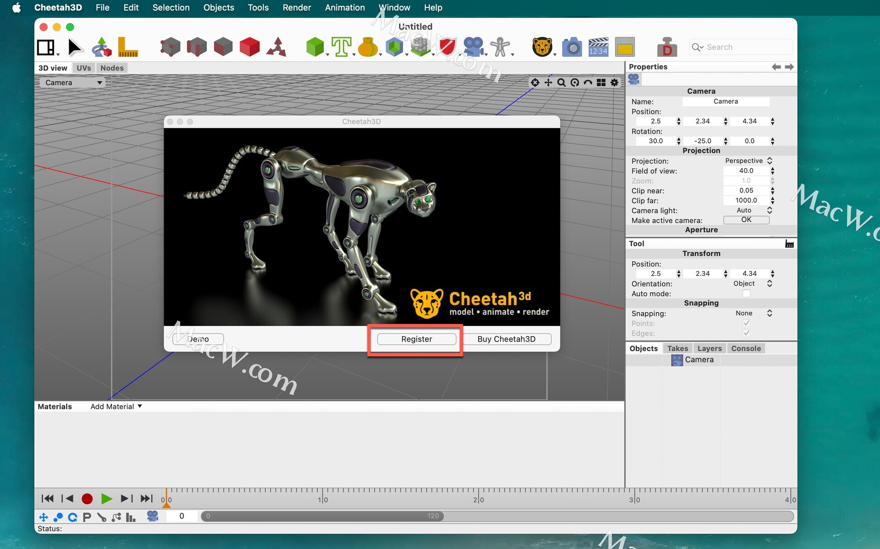Select the yellow ruler measure tool
The height and width of the screenshot is (549, 880).
click(127, 47)
